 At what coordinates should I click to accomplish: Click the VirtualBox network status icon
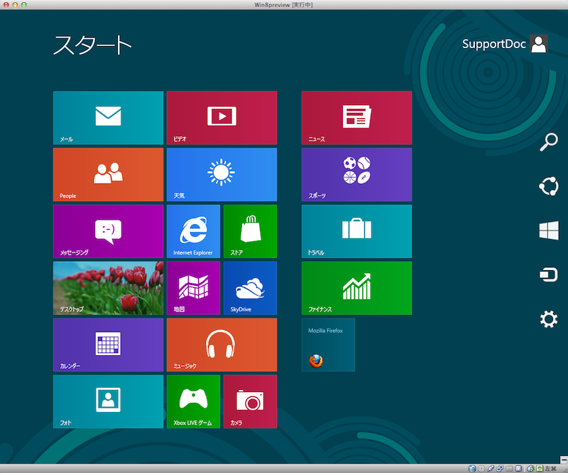(500, 469)
